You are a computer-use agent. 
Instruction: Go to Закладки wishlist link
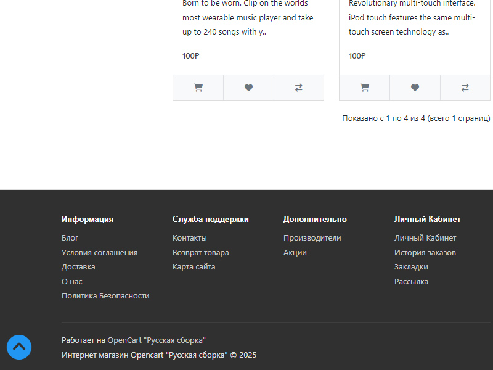[x=411, y=267]
